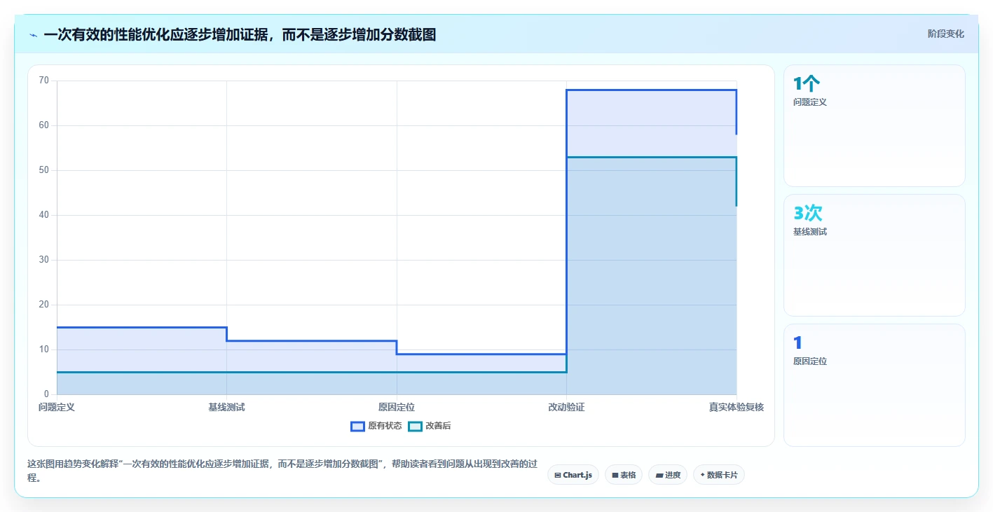The image size is (993, 512).
Task: Open the 3次 基线测试 card
Action: [874, 255]
